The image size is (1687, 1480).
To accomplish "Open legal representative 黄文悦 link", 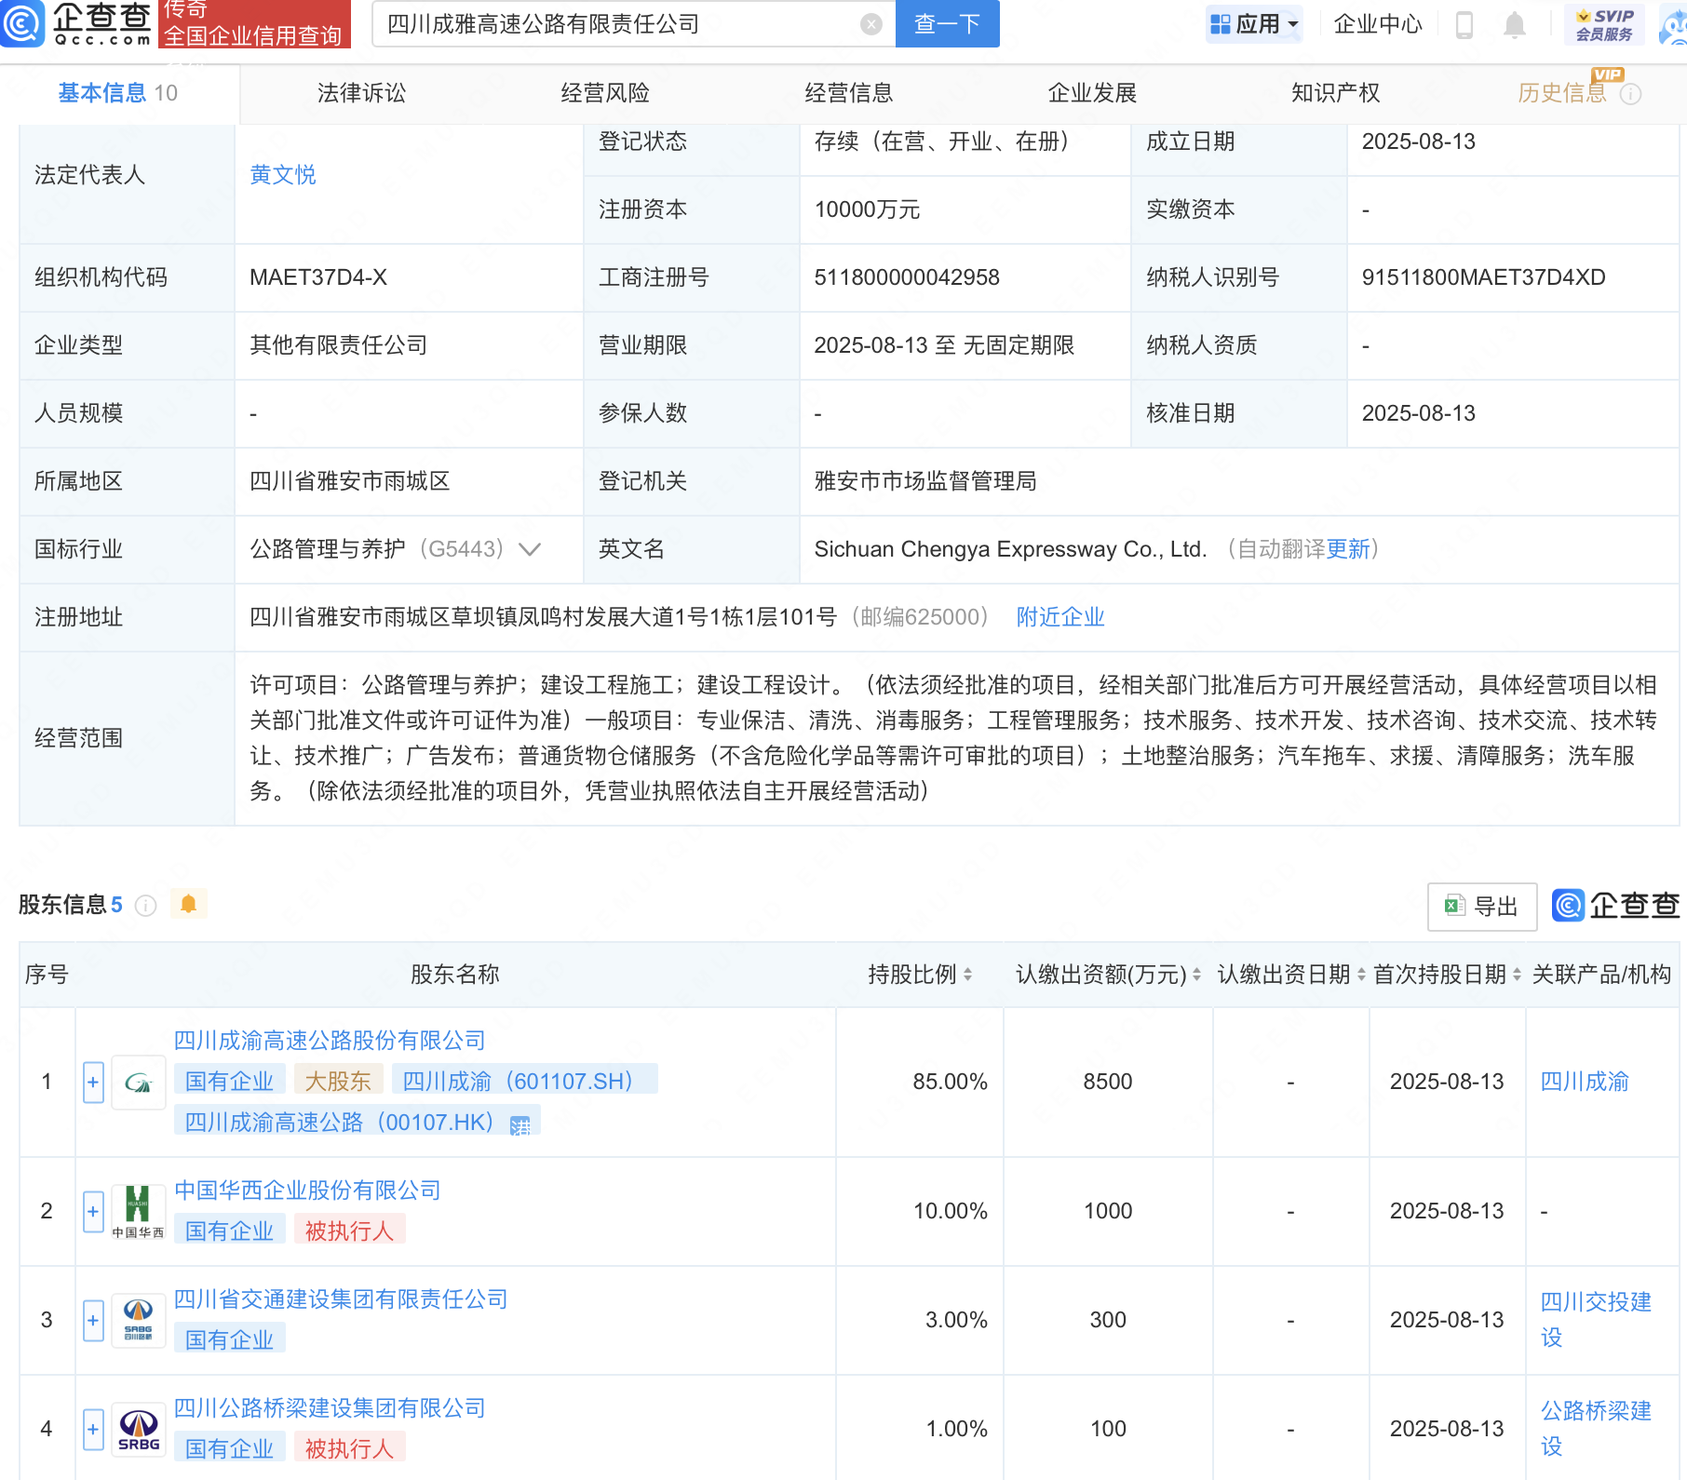I will (x=283, y=175).
